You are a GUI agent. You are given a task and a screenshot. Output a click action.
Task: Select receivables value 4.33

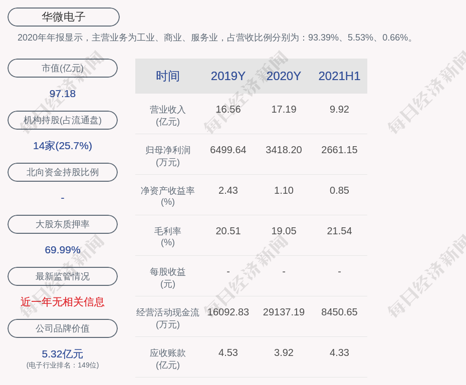pos(339,352)
